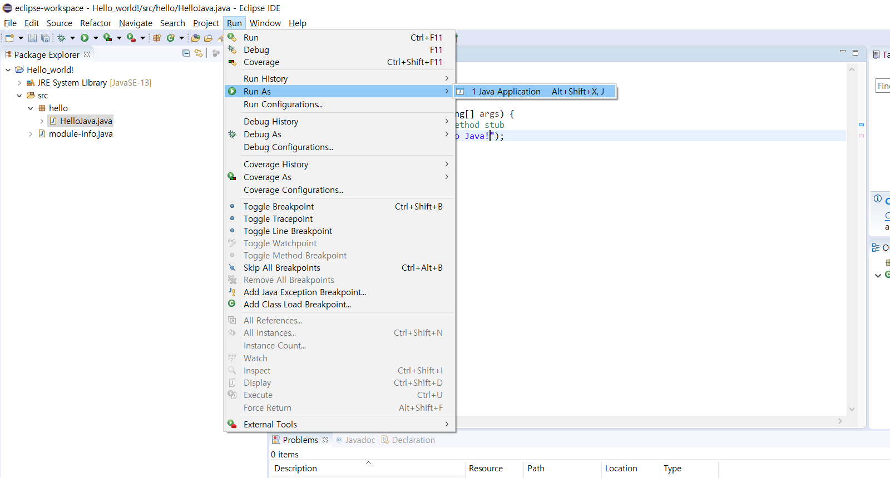Viewport: 890px width, 478px height.
Task: Click the Save All toolbar icon
Action: click(45, 38)
